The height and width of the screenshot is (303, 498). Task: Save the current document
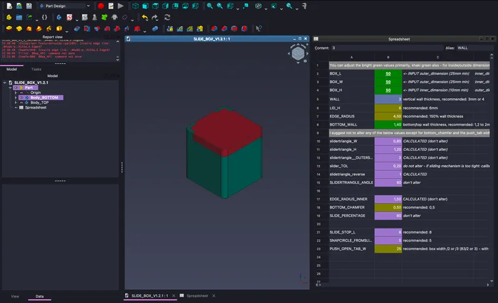coord(29,6)
